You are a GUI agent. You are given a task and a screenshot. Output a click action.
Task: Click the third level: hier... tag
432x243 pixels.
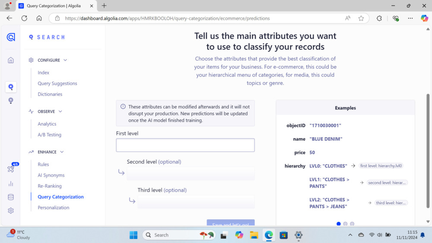[391, 203]
